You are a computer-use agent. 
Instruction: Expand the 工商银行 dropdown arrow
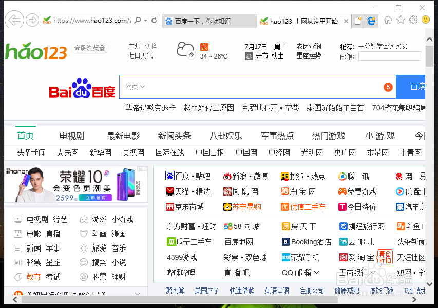point(373,272)
